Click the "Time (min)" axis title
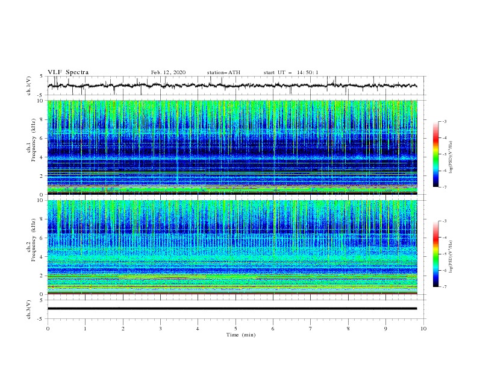Screen dimensions: 477x369 pos(241,335)
